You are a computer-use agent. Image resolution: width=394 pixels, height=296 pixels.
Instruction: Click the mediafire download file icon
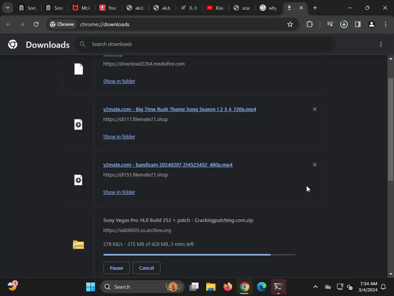point(78,69)
